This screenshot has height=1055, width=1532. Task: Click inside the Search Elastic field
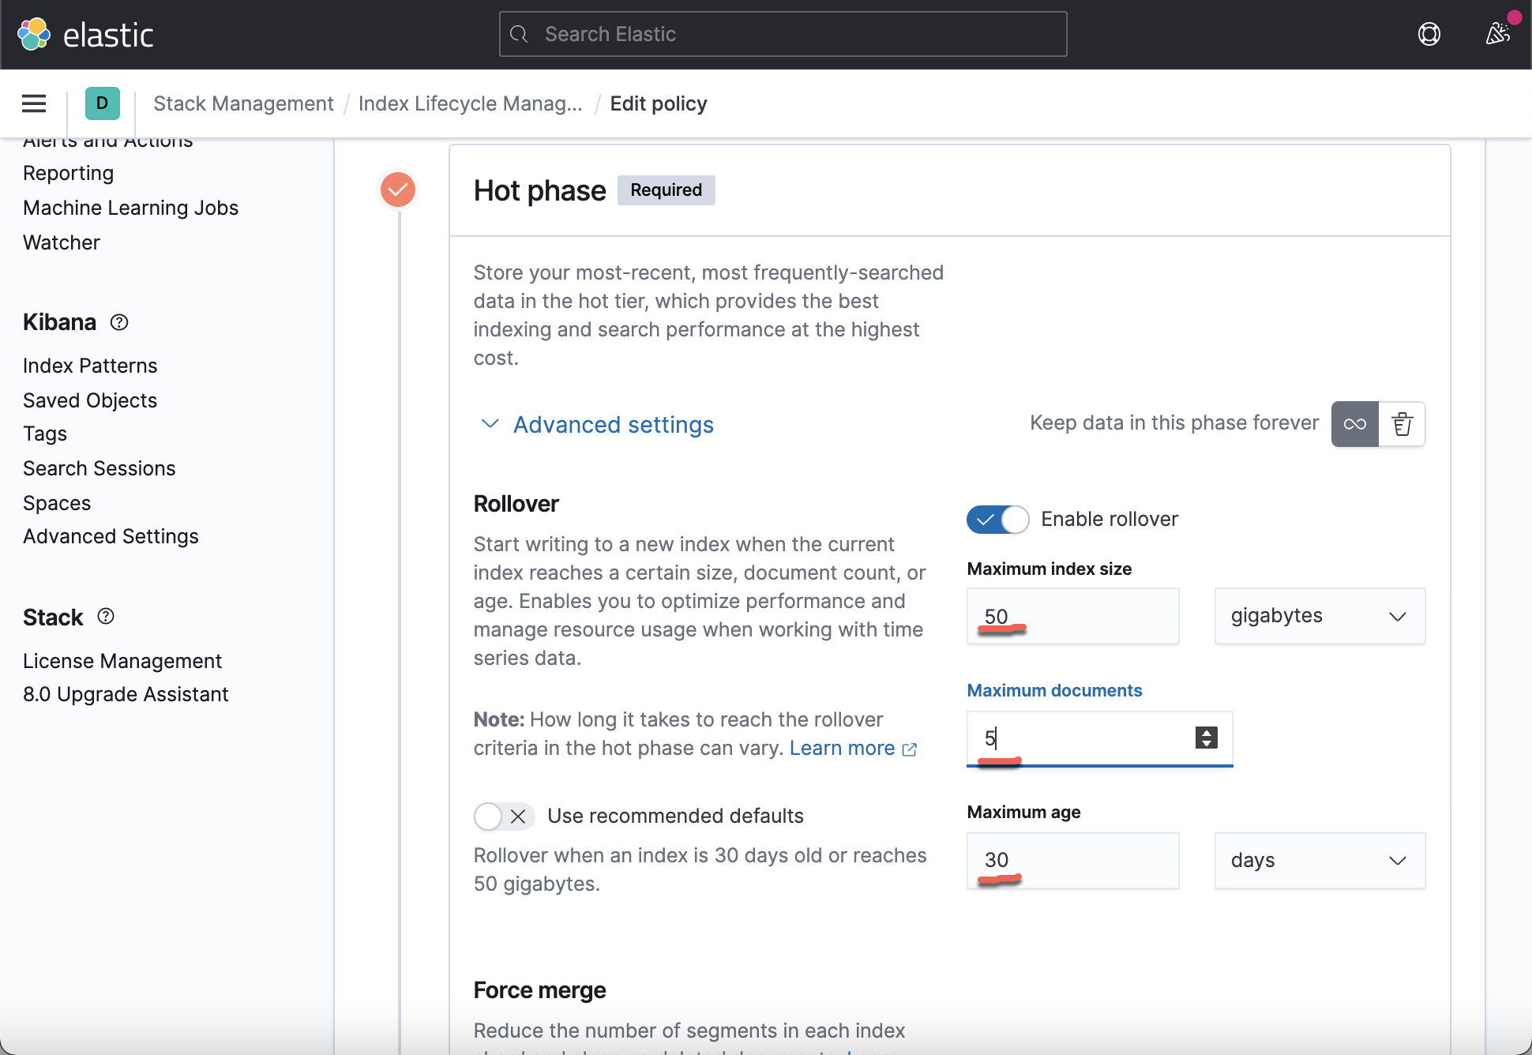click(x=782, y=34)
